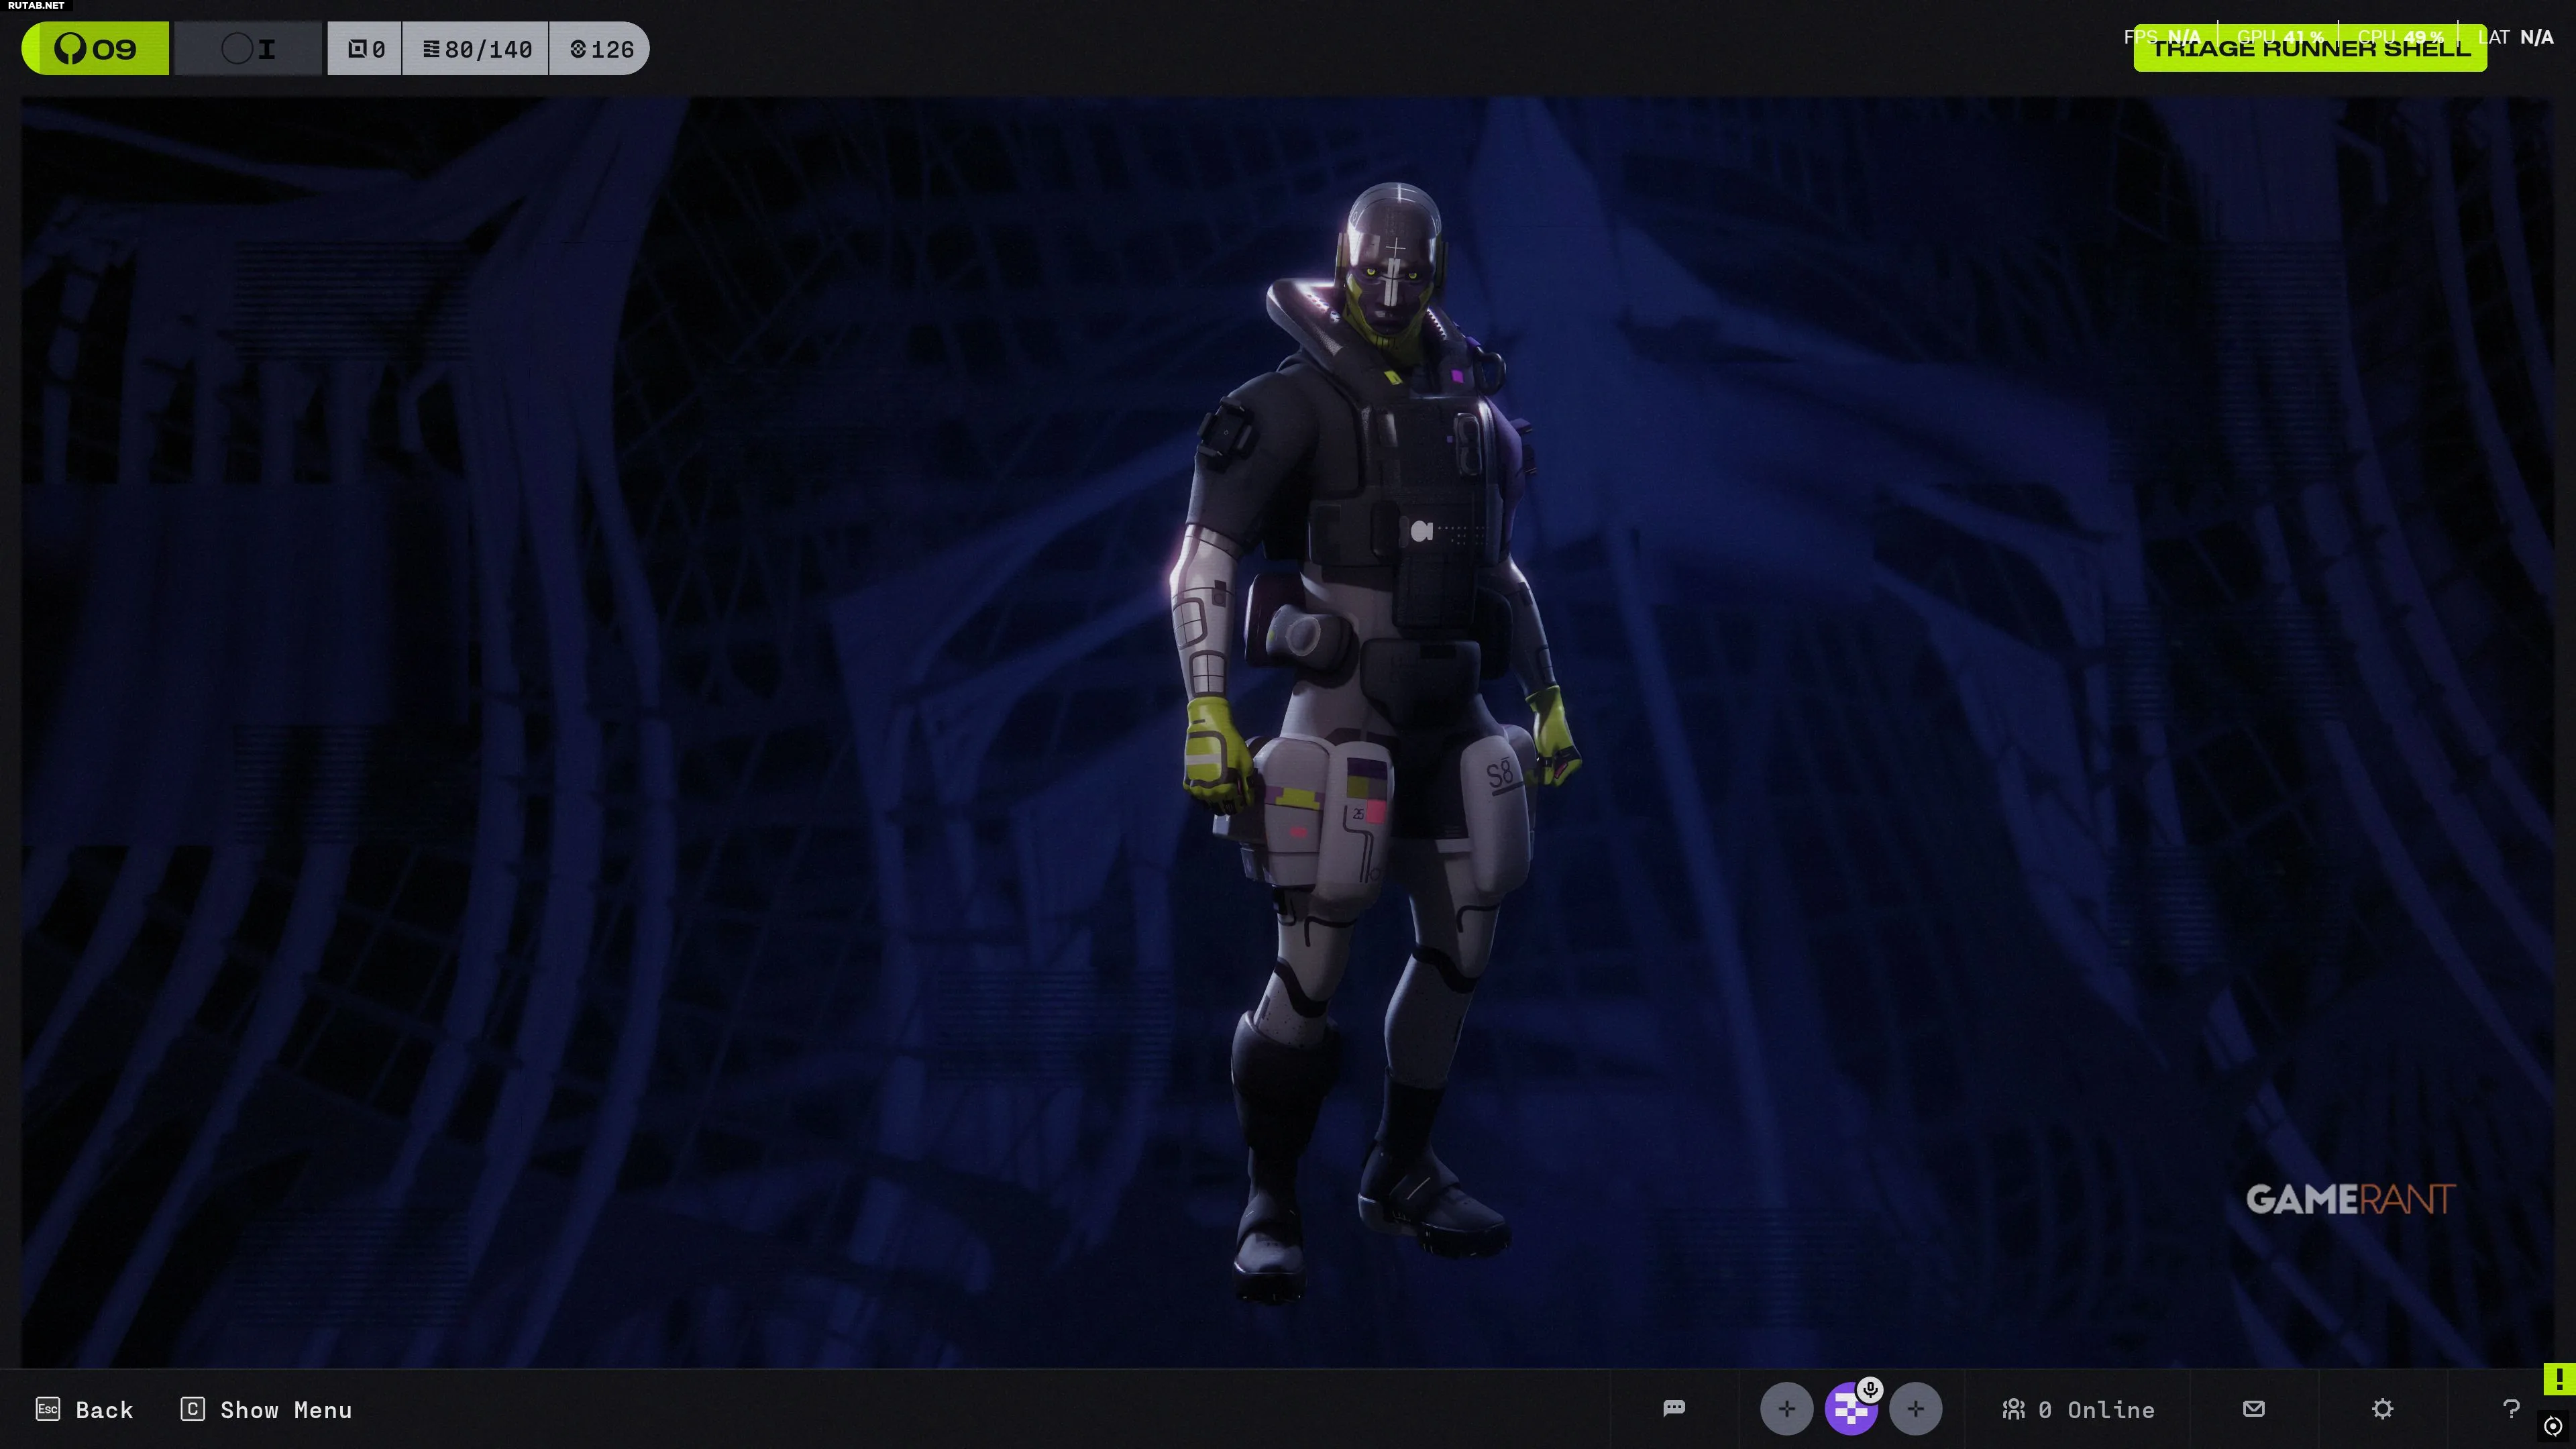Select the green level 09 badge

point(96,49)
